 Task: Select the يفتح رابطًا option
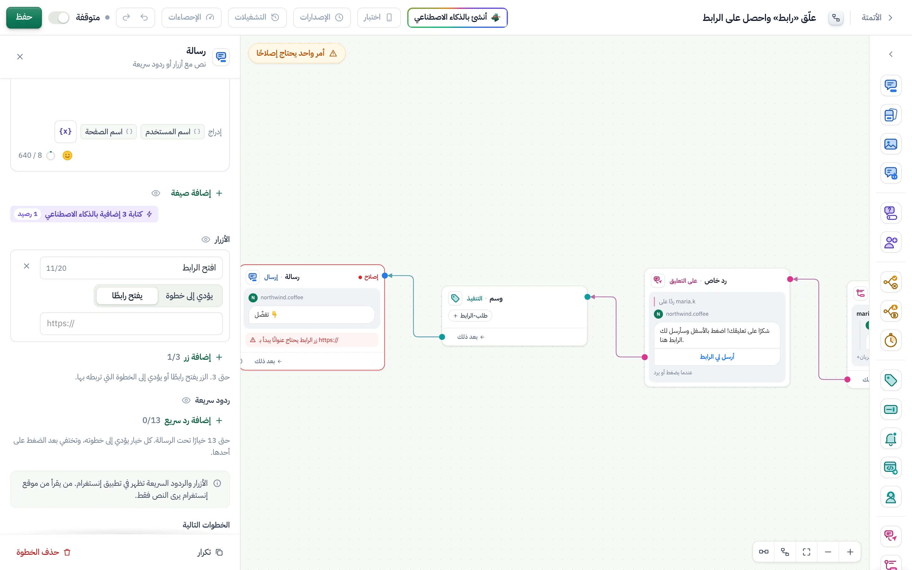(x=127, y=295)
